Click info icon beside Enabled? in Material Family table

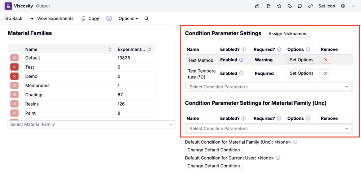tap(244, 118)
